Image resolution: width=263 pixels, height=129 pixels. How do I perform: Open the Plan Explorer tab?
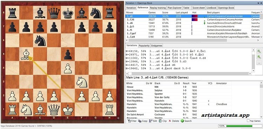pos(175,8)
